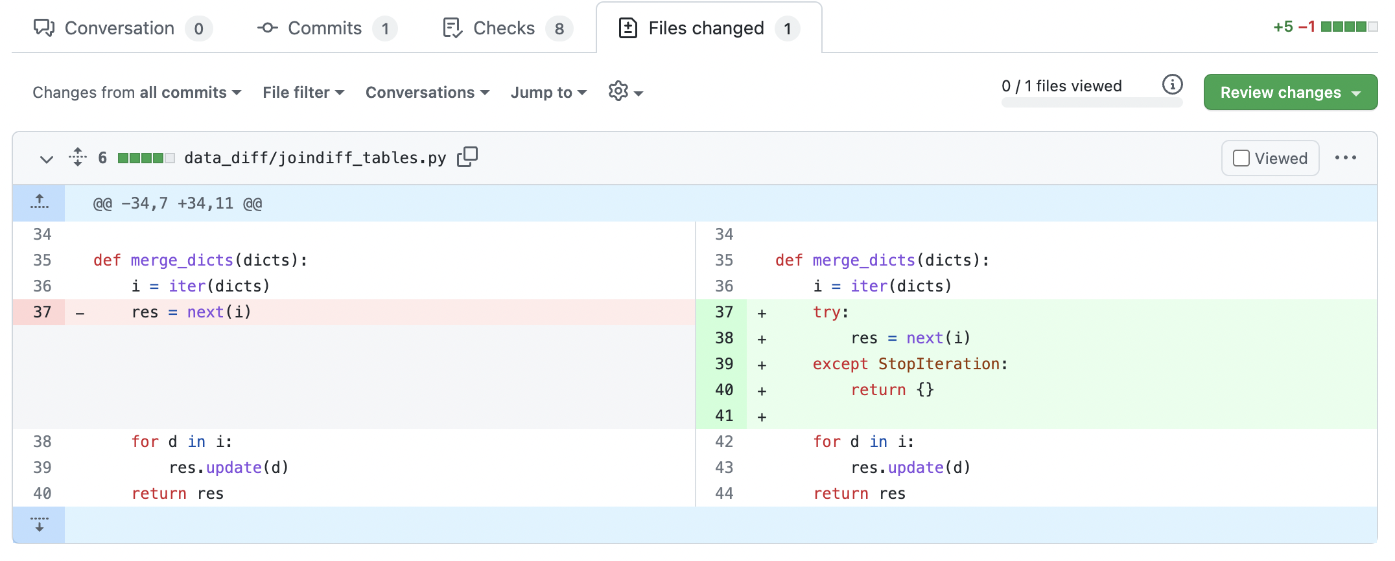This screenshot has height=561, width=1395.
Task: Select added line number 37 with try
Action: click(x=721, y=312)
